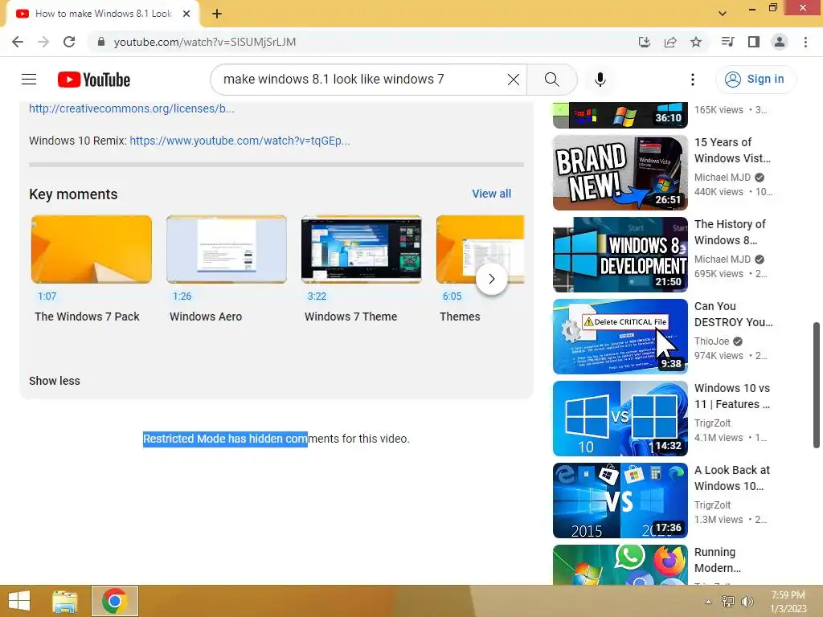The image size is (823, 617).
Task: Open volume speaker tray icon
Action: 747,602
